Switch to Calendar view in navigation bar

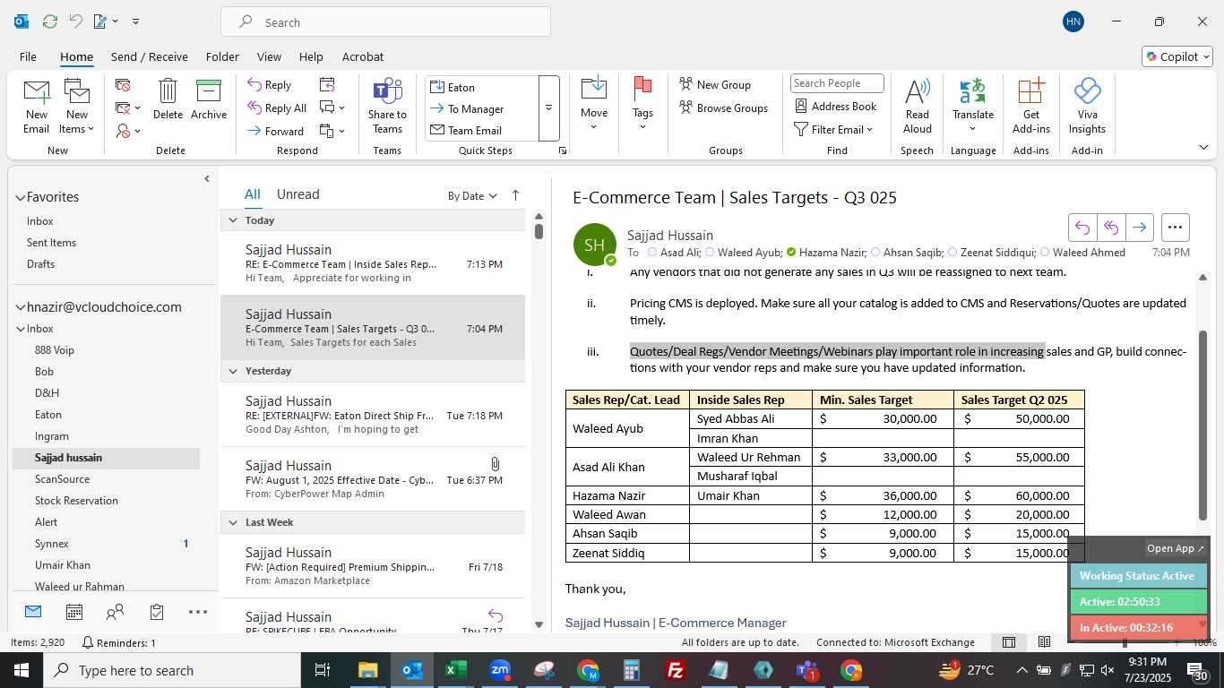coord(74,612)
